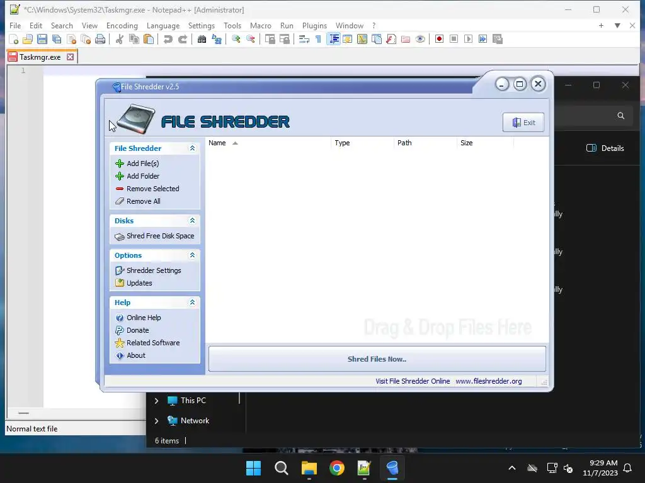Click Redo arrow in Notepad++ toolbar
This screenshot has width=645, height=483.
click(183, 39)
